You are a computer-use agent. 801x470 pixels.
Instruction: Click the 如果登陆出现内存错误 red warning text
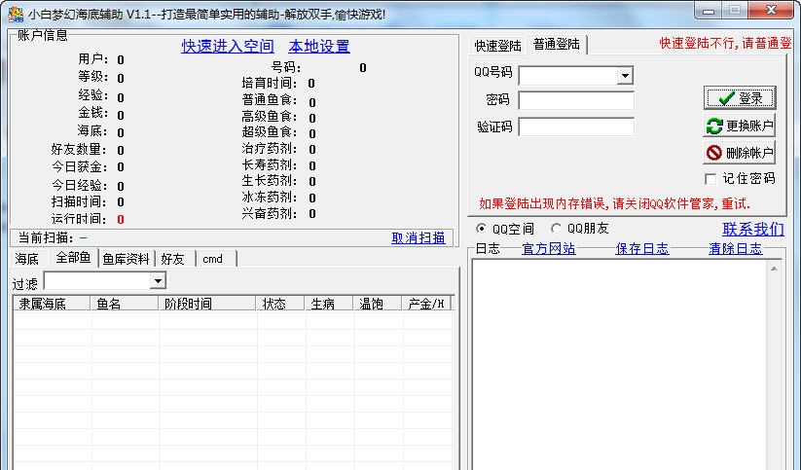click(x=614, y=203)
